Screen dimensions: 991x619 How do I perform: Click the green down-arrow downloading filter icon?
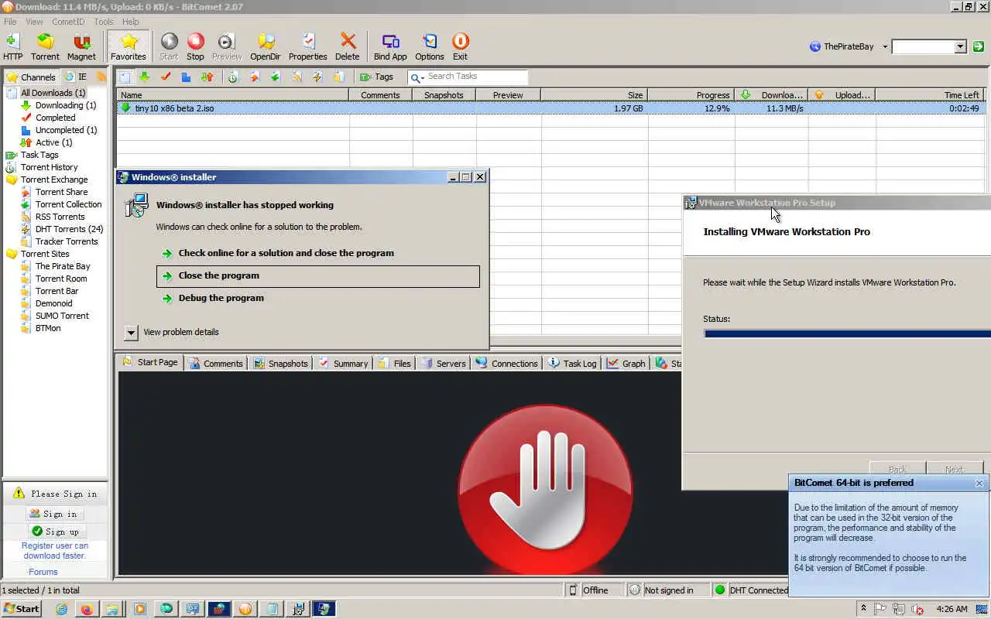(144, 77)
